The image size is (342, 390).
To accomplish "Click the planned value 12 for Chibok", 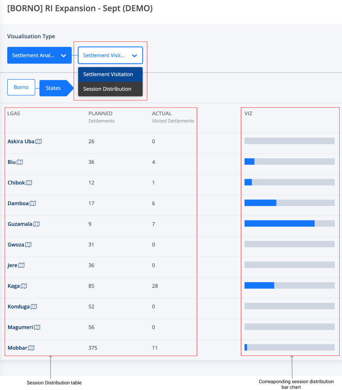I will tap(92, 183).
